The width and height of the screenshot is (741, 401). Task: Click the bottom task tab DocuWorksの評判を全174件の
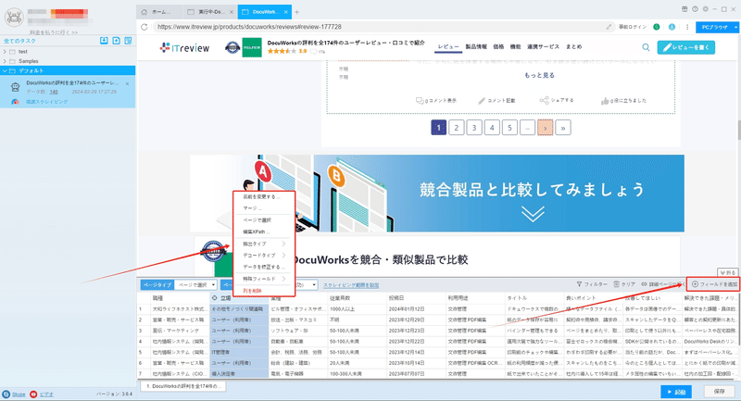click(183, 386)
